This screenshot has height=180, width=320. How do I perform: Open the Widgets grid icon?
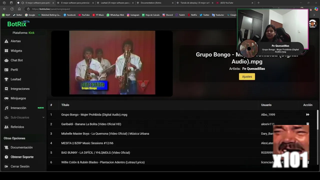point(6,51)
